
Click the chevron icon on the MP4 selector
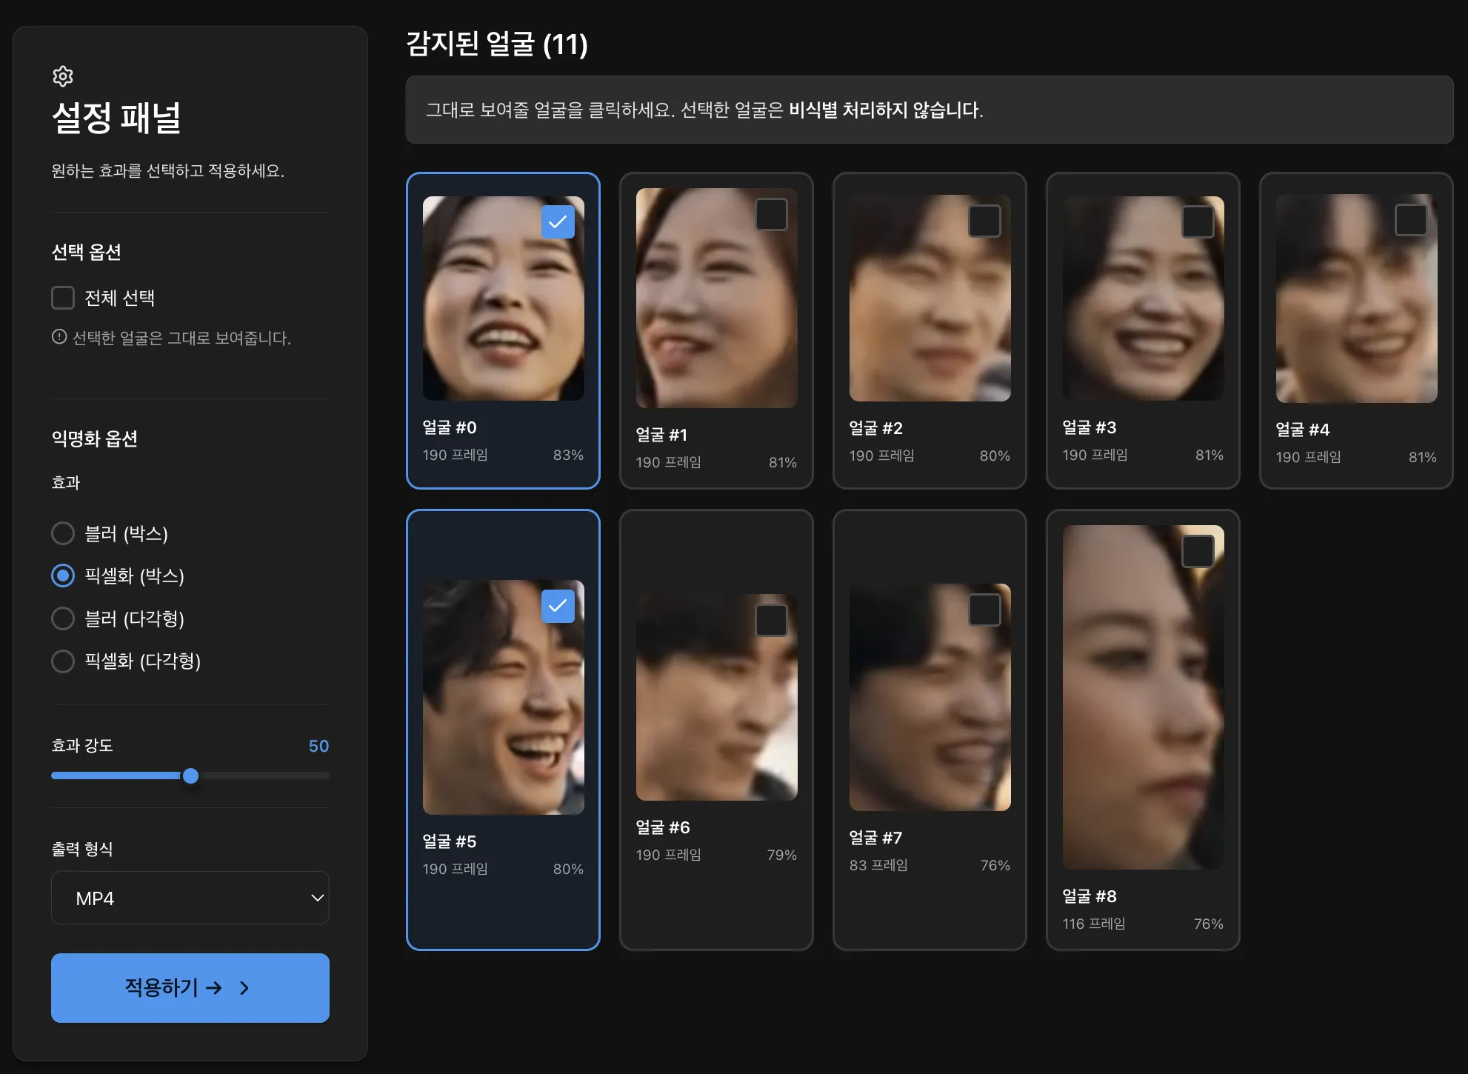317,898
